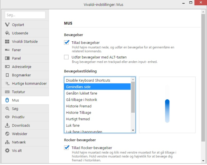Open the Udseende settings section
Viewport: 207px width, 165px height.
point(25,33)
